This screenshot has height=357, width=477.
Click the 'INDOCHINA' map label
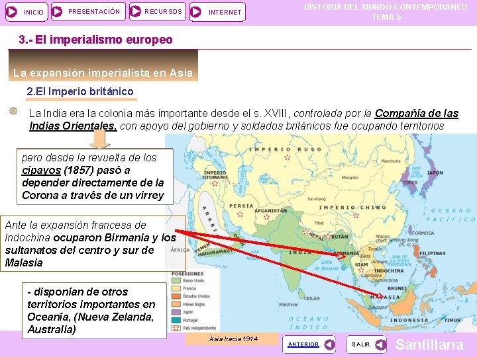pyautogui.click(x=389, y=271)
